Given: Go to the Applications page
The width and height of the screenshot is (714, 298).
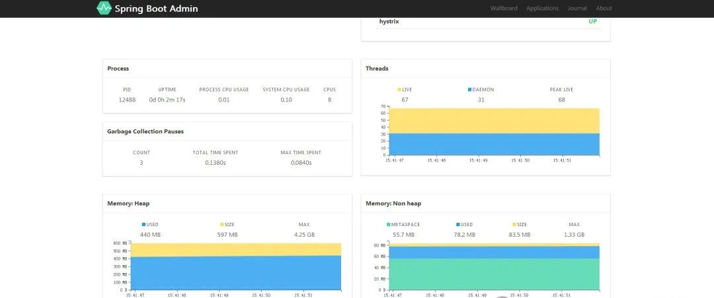Looking at the screenshot, I should pos(542,8).
